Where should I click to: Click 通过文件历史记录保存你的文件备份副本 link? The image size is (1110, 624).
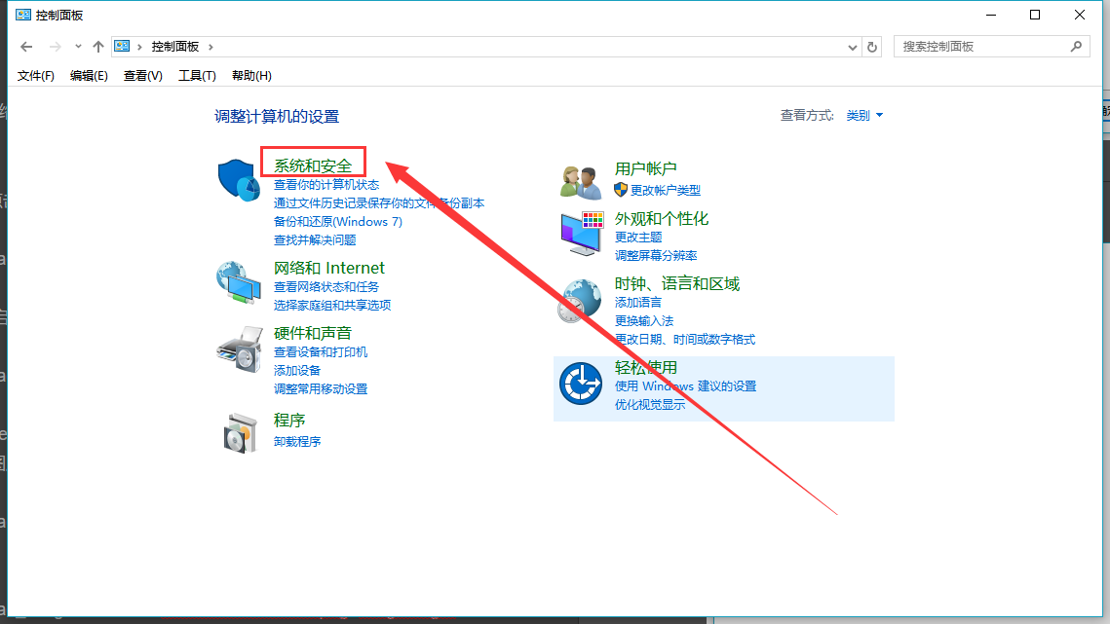click(x=379, y=203)
